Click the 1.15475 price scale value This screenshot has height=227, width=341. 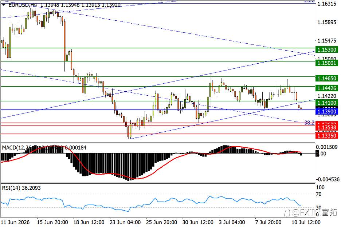point(327,41)
